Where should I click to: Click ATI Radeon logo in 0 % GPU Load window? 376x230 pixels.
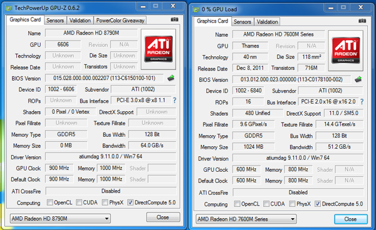(x=346, y=51)
